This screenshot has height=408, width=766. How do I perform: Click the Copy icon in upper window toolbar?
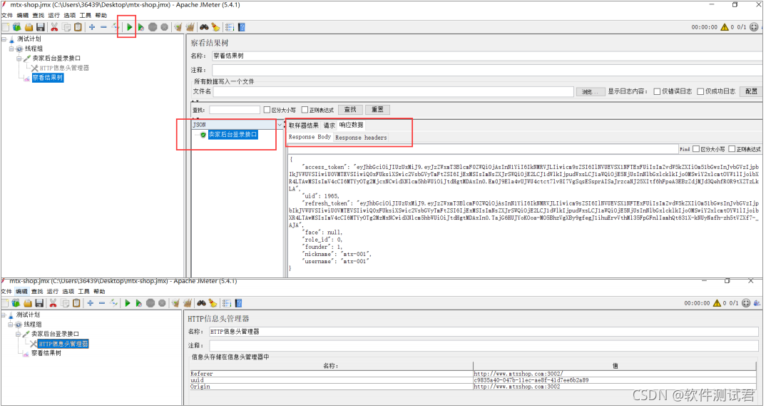coord(66,27)
